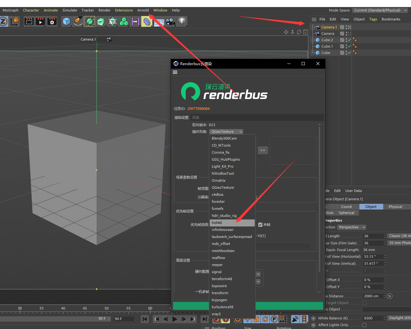Choose hot4d from plugin list
The height and width of the screenshot is (329, 411).
[232, 223]
